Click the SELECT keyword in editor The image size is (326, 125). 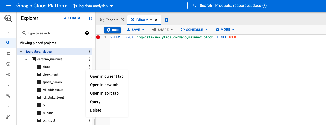pos(116,37)
